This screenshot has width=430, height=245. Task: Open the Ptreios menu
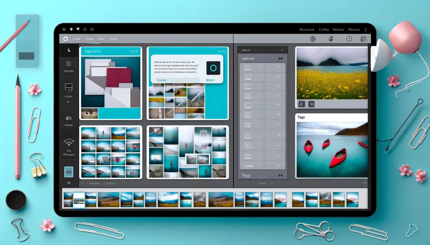[354, 30]
